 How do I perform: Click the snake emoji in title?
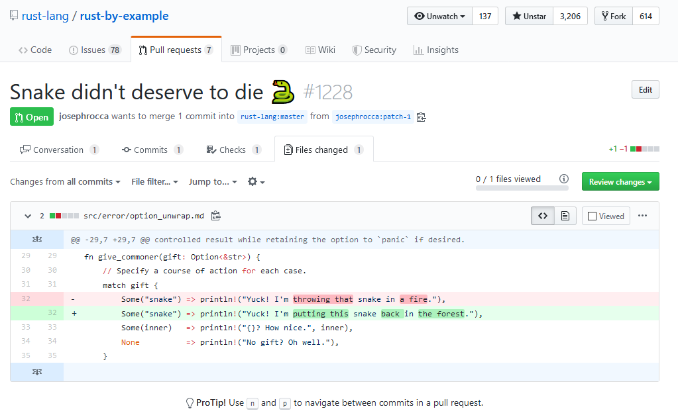tap(283, 92)
